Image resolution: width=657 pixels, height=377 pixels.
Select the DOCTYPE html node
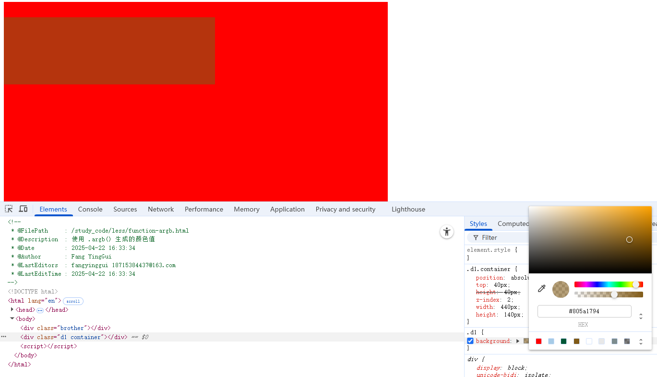point(33,292)
